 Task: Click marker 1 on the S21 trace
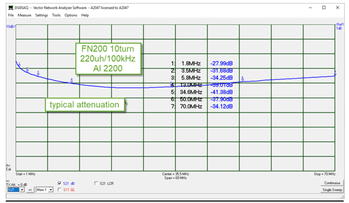(19, 64)
